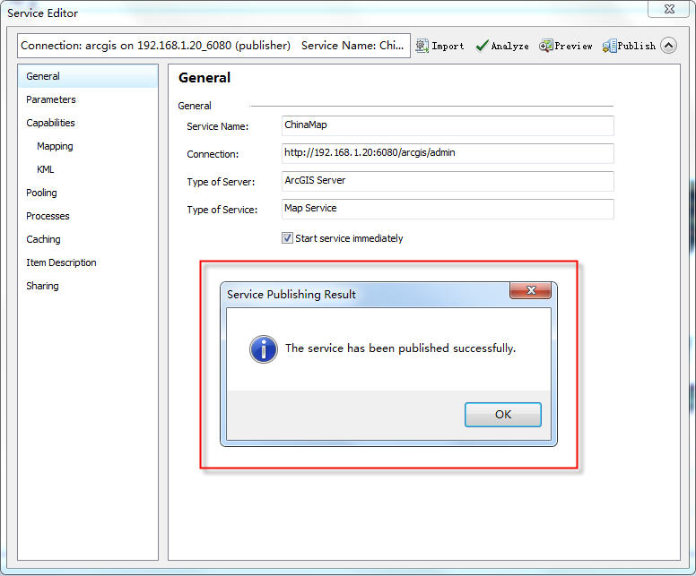Viewport: 696px width, 576px height.
Task: Close the Service Editor window
Action: tap(669, 9)
